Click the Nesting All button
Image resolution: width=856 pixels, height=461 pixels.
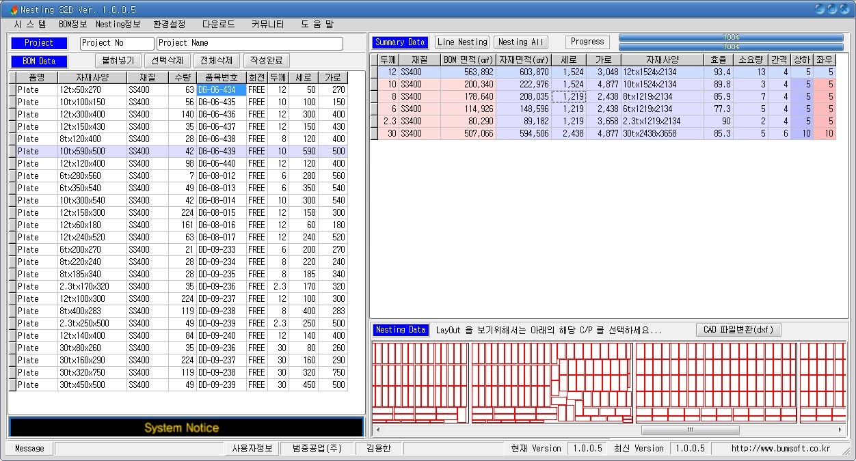point(521,42)
